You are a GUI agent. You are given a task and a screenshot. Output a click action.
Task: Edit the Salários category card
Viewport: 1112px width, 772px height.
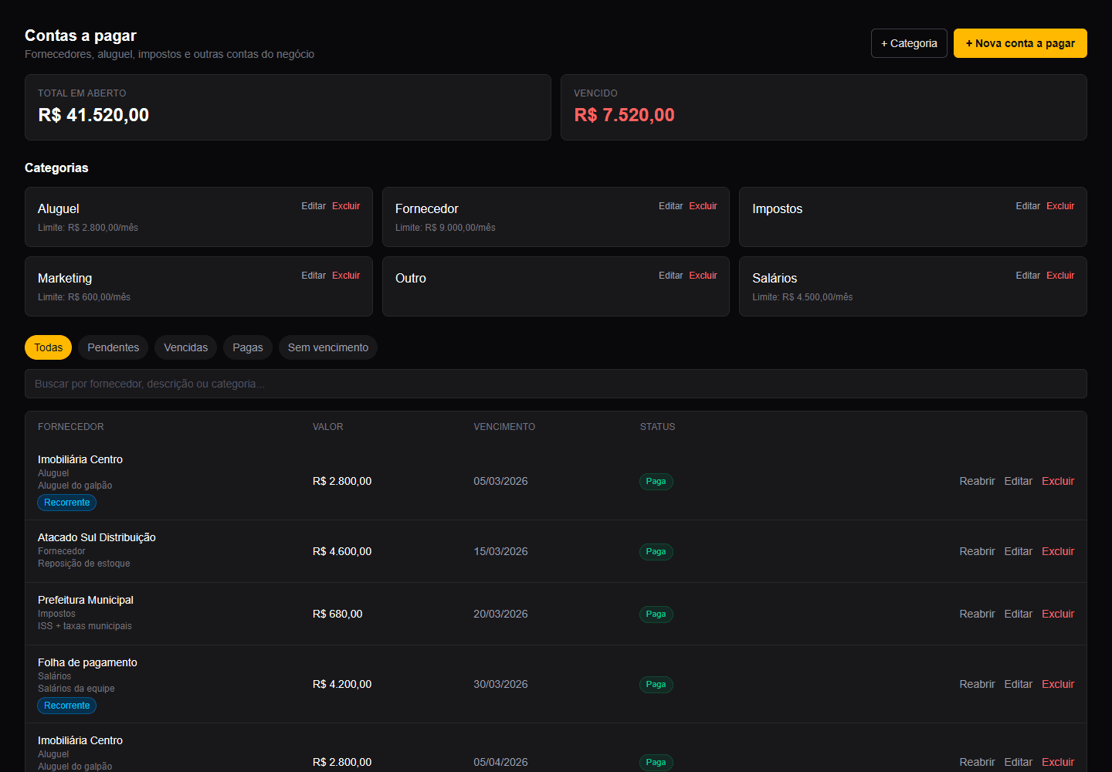(1028, 276)
